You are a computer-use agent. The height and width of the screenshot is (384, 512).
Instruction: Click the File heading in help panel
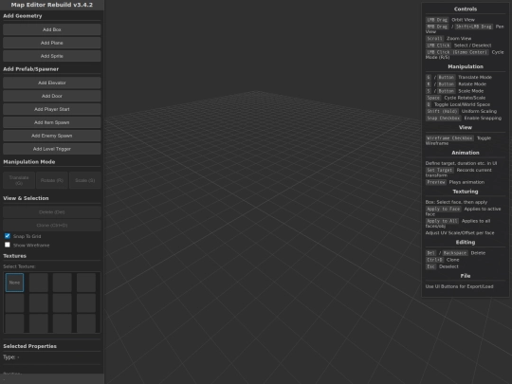coord(466,276)
